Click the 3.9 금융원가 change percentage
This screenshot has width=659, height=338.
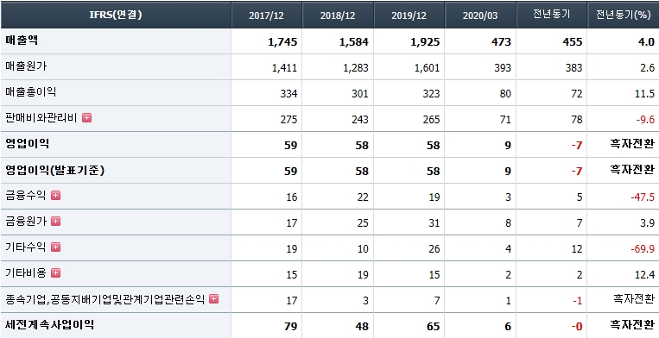(648, 223)
